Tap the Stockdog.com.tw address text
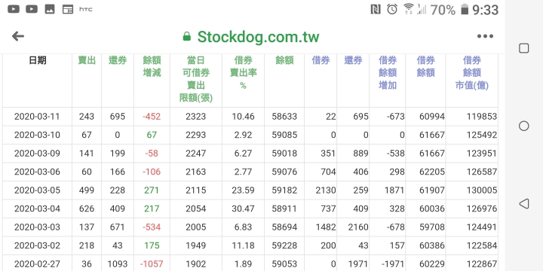543x271 pixels. [x=259, y=37]
